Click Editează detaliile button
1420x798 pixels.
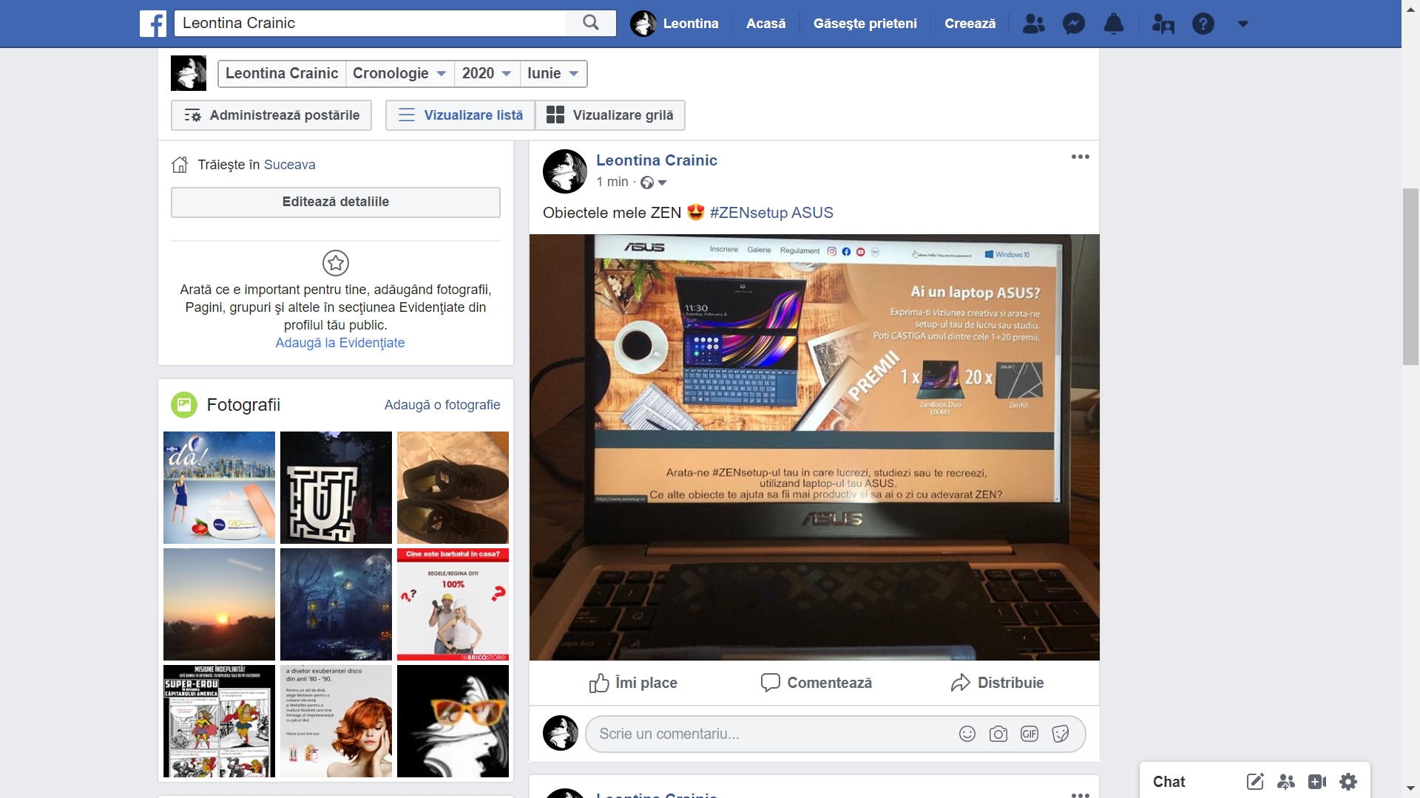pyautogui.click(x=335, y=202)
